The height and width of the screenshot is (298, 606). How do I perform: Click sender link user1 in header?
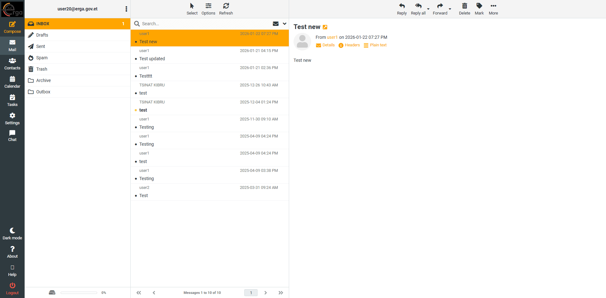point(332,37)
